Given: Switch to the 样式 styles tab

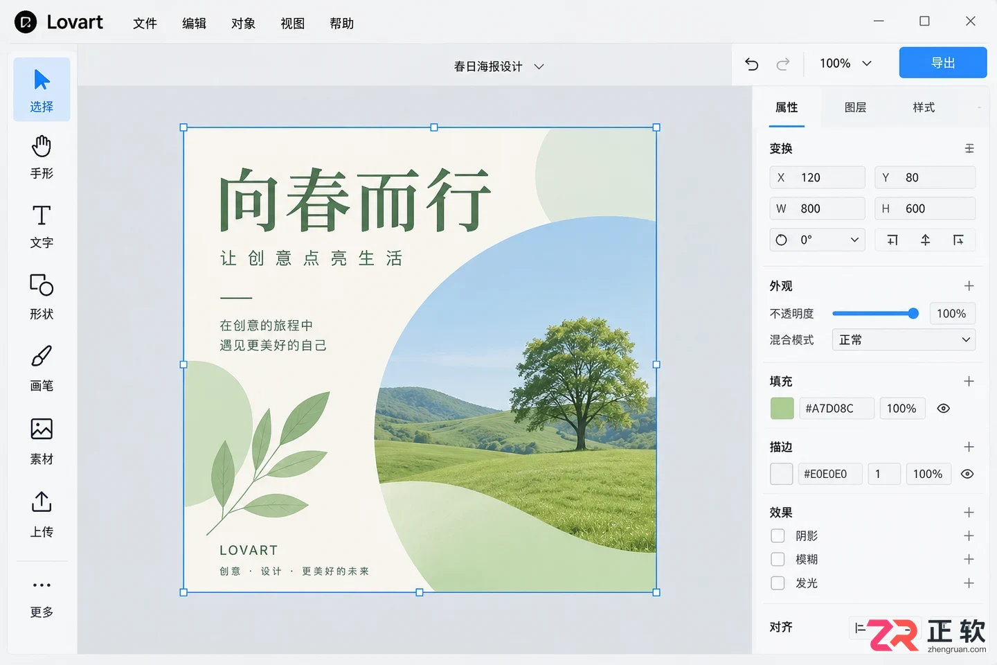Looking at the screenshot, I should pyautogui.click(x=924, y=107).
